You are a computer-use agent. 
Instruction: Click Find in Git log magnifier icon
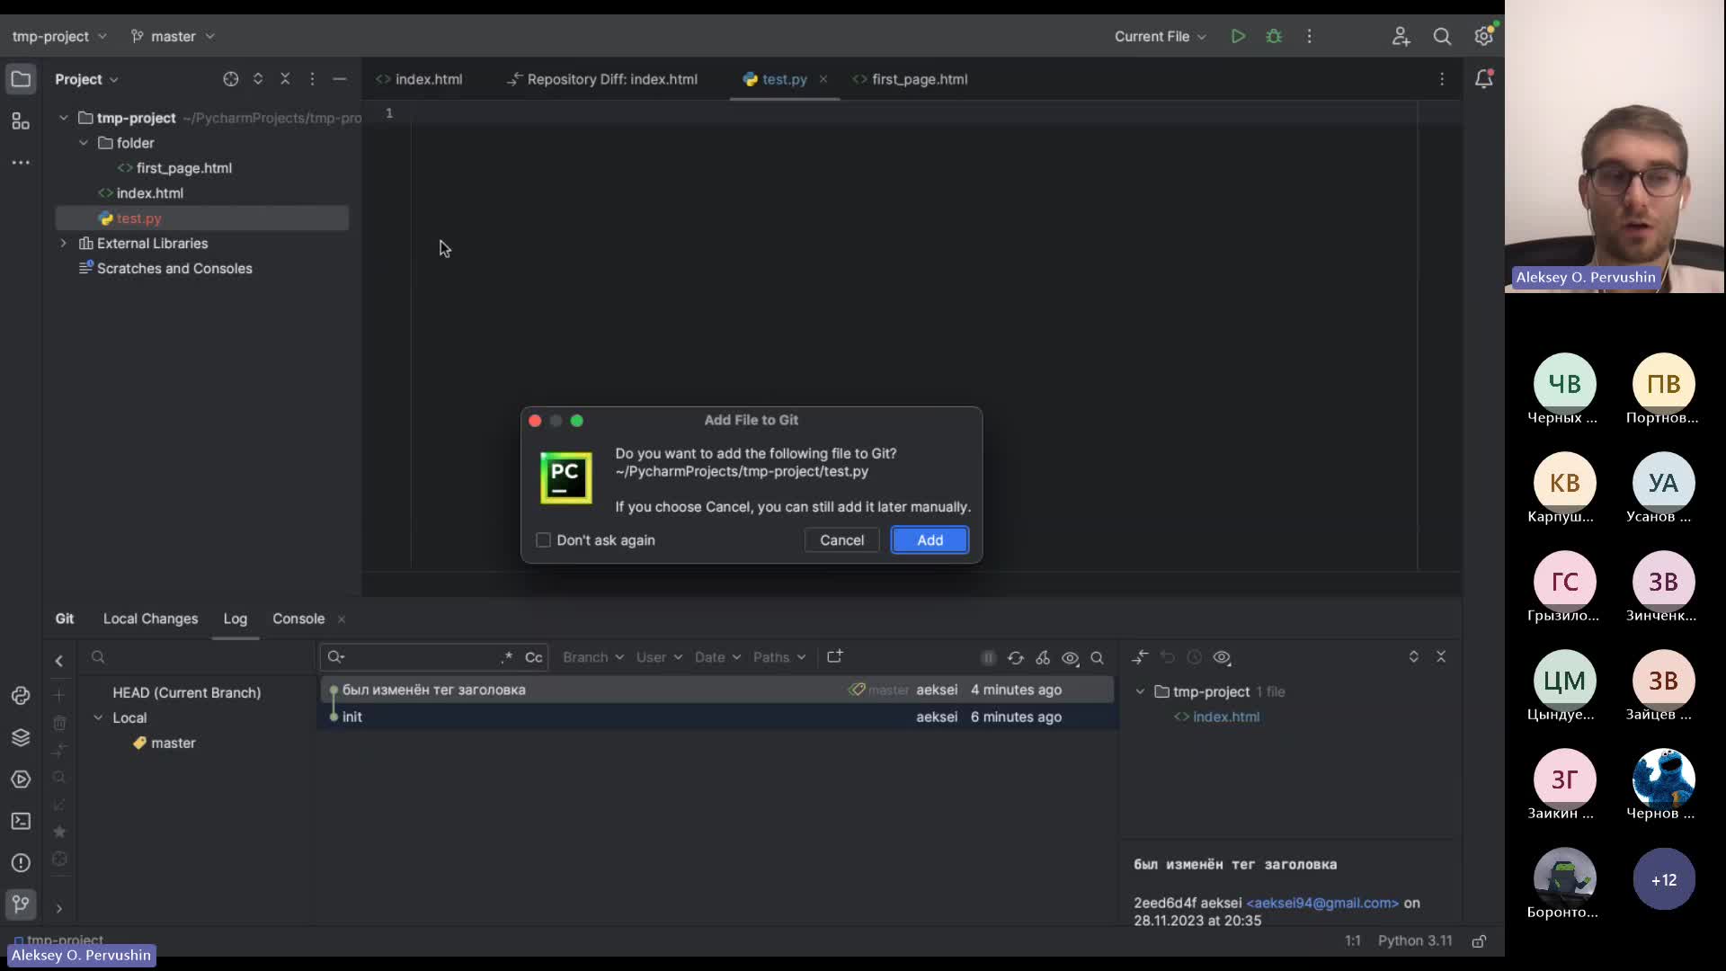(x=1097, y=658)
